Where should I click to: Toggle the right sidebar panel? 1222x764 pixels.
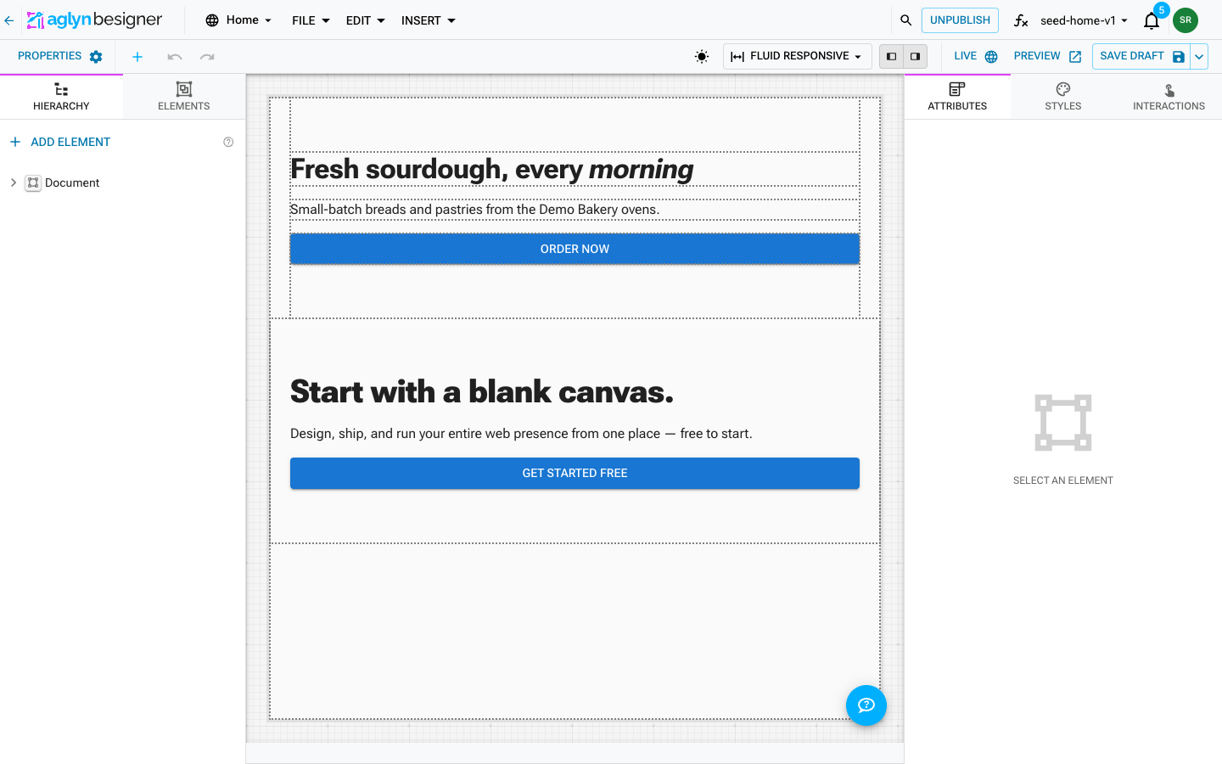[x=915, y=57]
